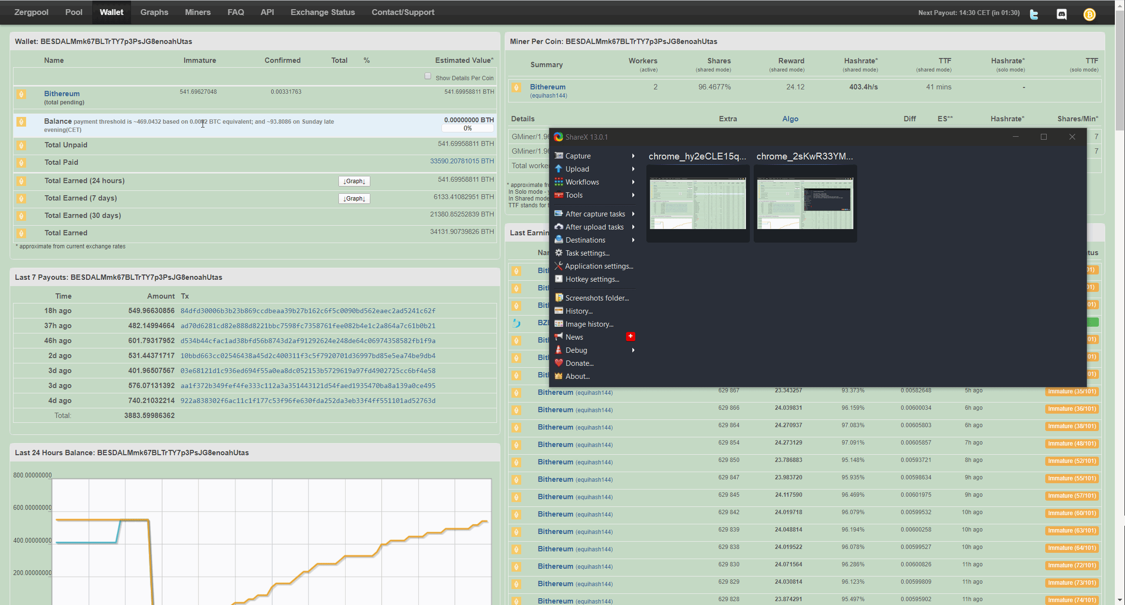Click the Image history icon
Viewport: 1125px width, 605px height.
click(559, 324)
